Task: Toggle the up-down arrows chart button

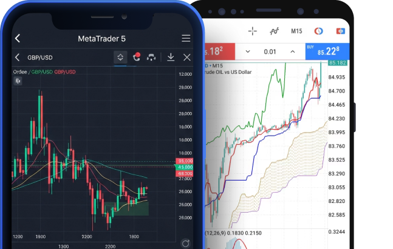Action: click(120, 58)
